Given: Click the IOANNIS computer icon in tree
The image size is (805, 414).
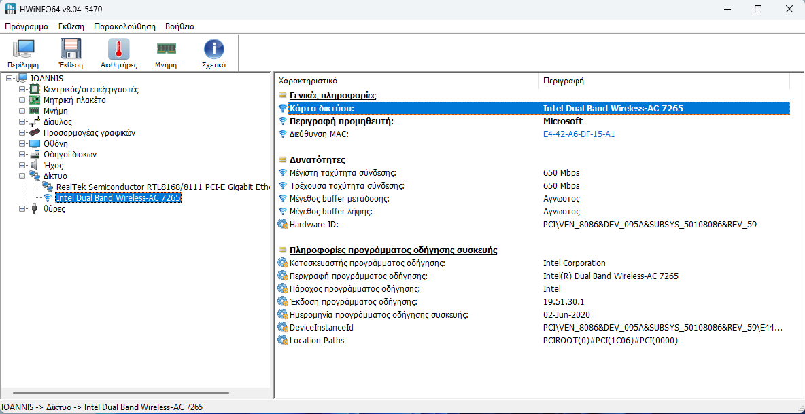Looking at the screenshot, I should [22, 79].
